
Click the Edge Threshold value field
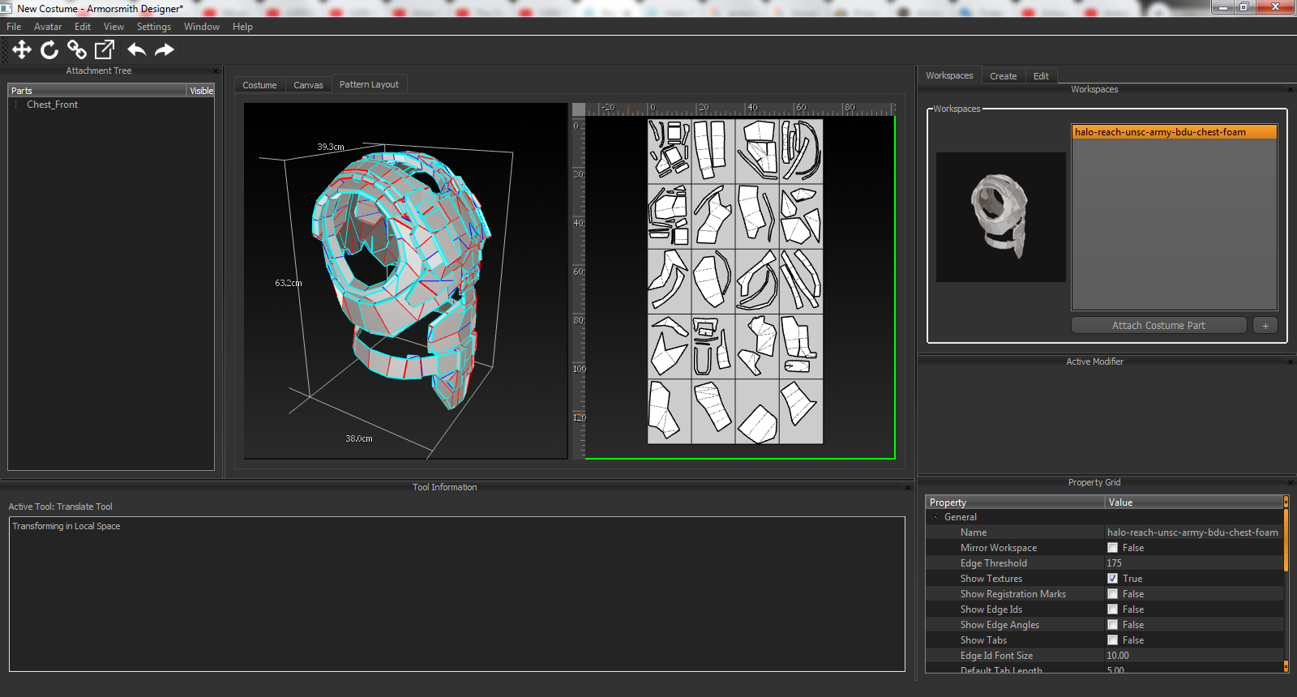coord(1192,563)
